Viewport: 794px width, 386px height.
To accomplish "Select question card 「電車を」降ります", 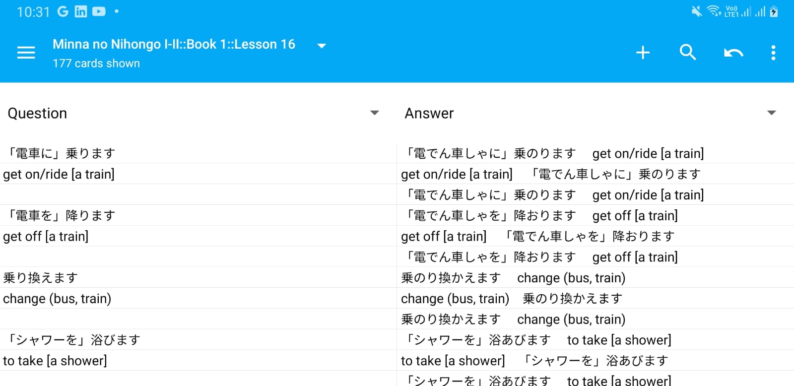I will pyautogui.click(x=198, y=215).
